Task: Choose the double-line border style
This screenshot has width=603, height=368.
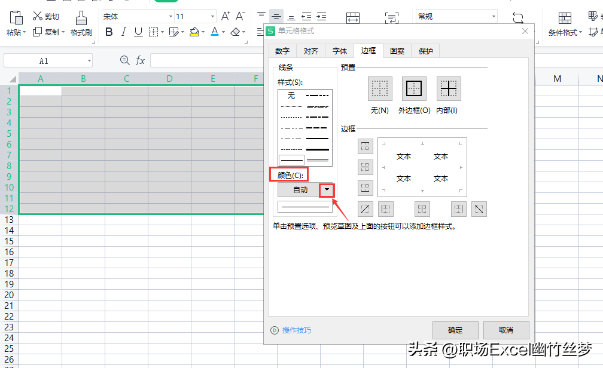Action: (318, 160)
